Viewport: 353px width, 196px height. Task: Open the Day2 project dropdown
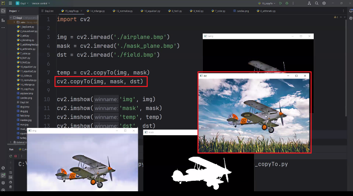click(x=22, y=3)
